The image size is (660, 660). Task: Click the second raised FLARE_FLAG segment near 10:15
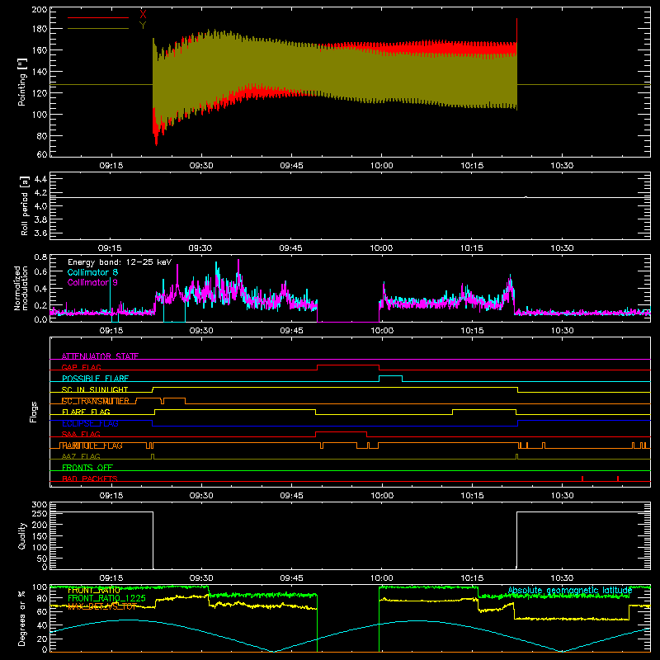coord(484,409)
